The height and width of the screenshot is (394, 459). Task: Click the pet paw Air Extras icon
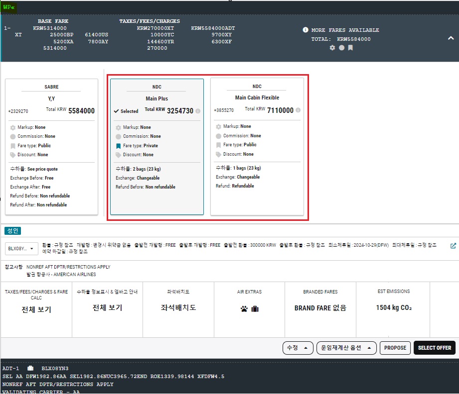point(244,309)
